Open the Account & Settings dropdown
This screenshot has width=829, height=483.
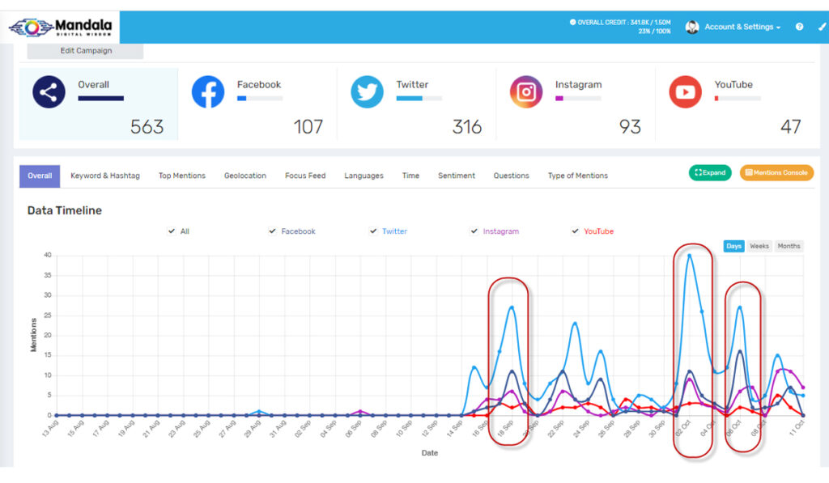[x=742, y=27]
